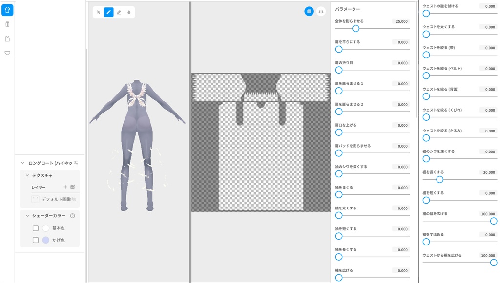The height and width of the screenshot is (283, 500).
Task: Click the ウェストを絞る (ベルト) slider handle
Action: 426,75
